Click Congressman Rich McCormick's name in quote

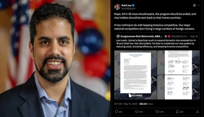(x=141, y=37)
